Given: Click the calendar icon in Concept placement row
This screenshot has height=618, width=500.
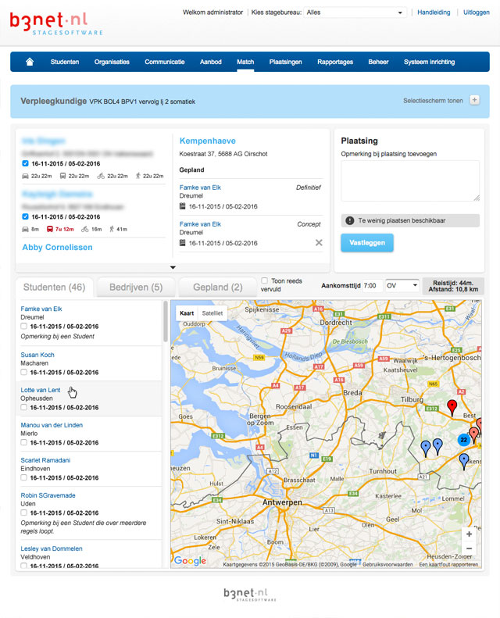Looking at the screenshot, I should pos(183,243).
